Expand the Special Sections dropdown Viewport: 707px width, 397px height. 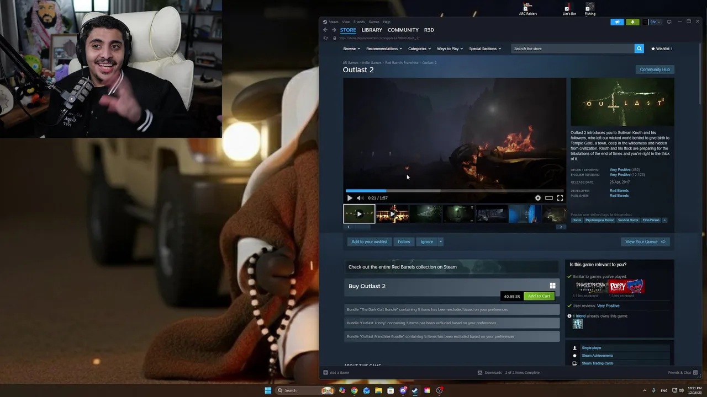tap(485, 49)
